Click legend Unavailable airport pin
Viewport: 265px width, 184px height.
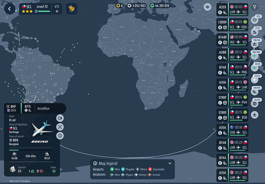(150, 169)
